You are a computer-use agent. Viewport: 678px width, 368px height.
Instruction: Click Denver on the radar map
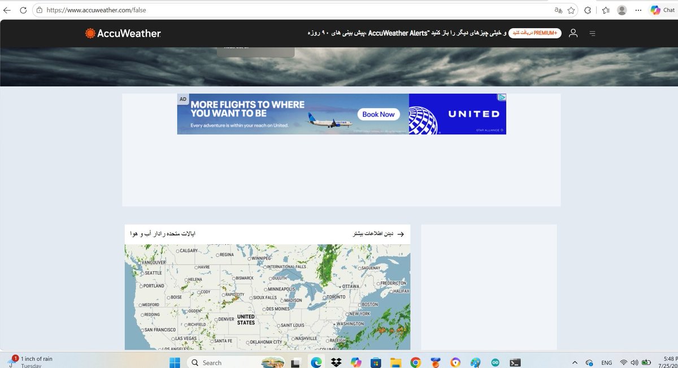(224, 319)
